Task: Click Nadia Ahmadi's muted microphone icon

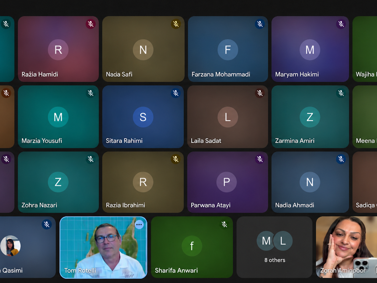Action: [341, 159]
